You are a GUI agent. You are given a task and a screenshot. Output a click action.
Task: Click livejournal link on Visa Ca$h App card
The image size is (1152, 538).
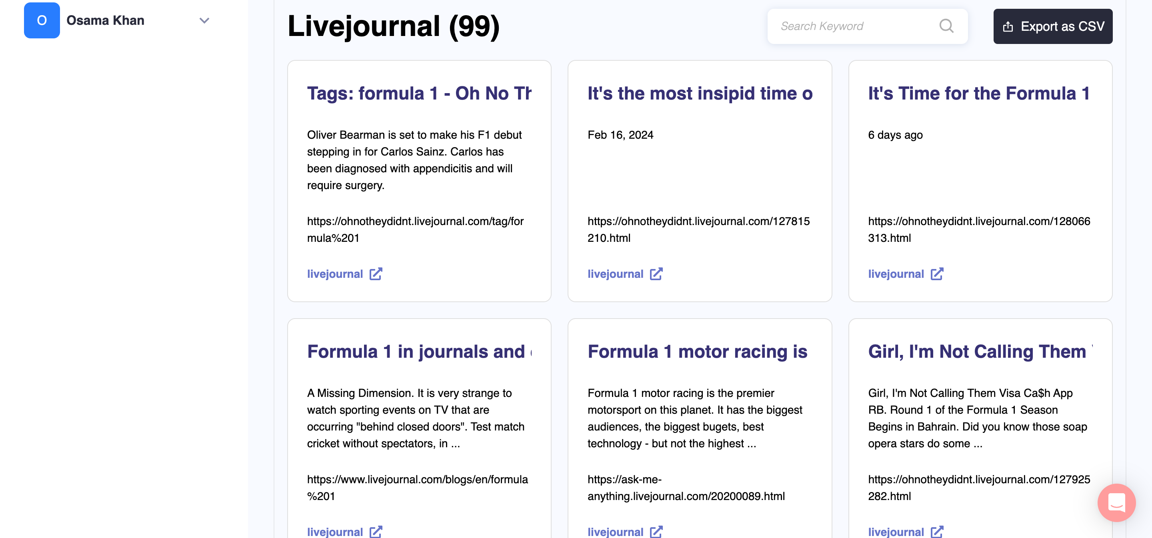coord(896,532)
